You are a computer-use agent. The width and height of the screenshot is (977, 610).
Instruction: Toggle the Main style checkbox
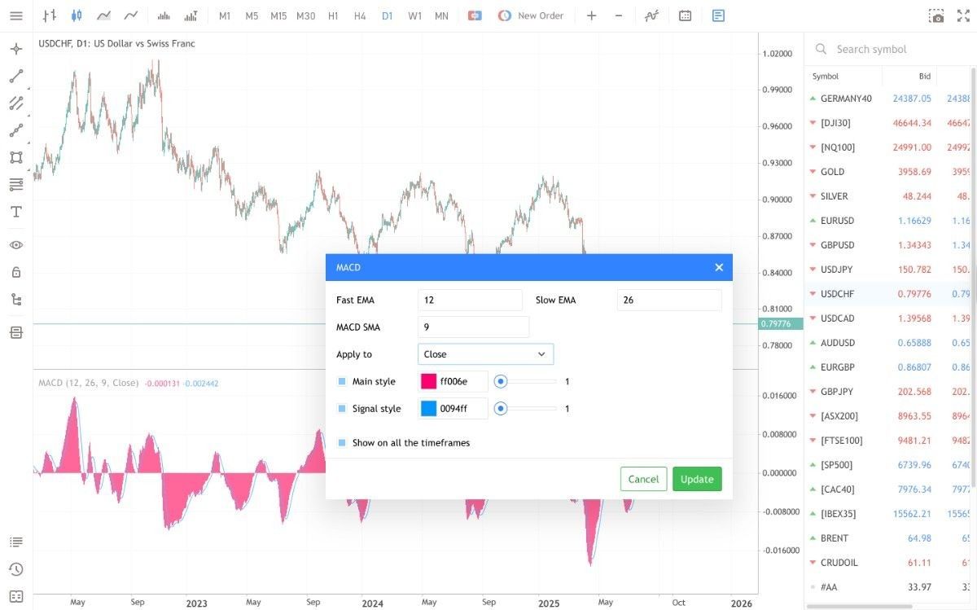click(342, 381)
